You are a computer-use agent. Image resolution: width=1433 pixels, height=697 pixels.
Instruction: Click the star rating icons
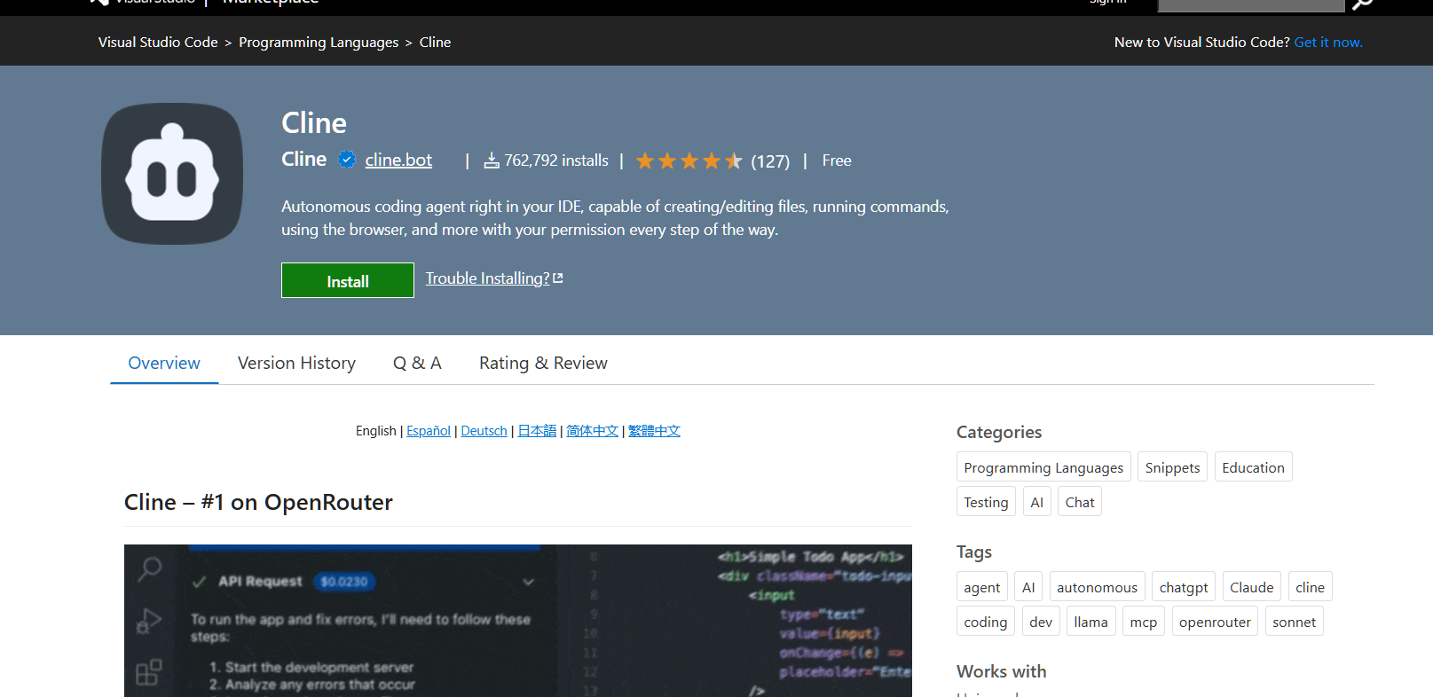click(x=689, y=161)
